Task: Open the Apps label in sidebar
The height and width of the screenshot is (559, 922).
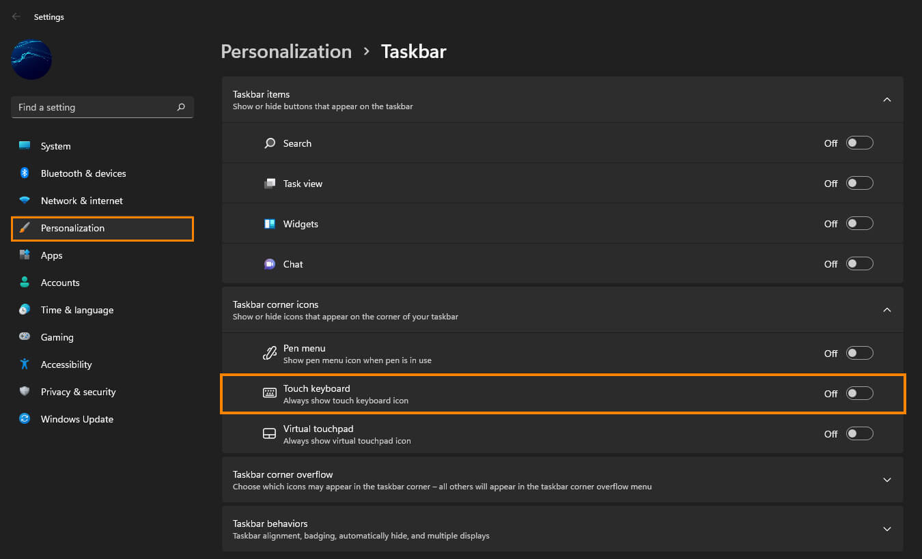Action: click(51, 256)
